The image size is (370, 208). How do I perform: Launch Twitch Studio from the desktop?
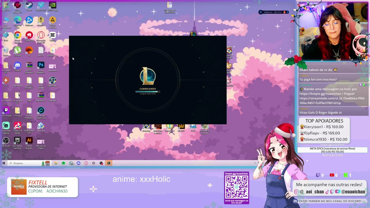click(6, 112)
